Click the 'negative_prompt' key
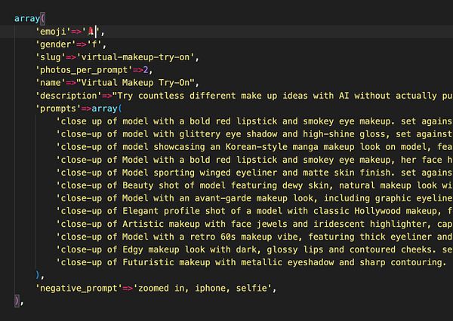The height and width of the screenshot is (321, 453). point(79,288)
